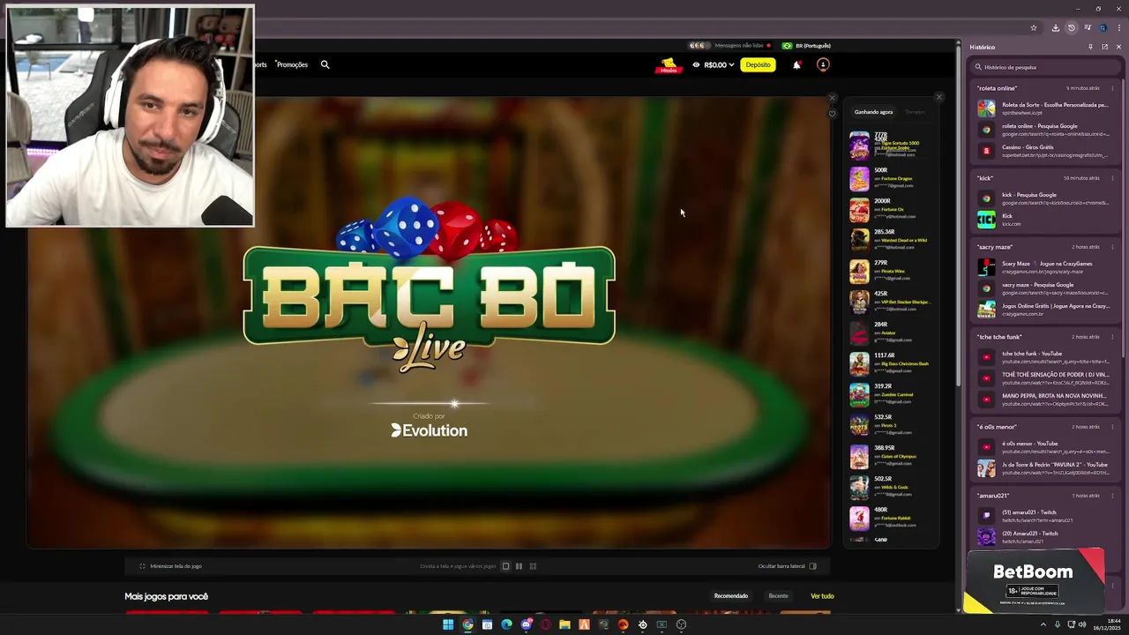Open (51) amaru021 - Twitch history entry
The height and width of the screenshot is (635, 1129).
pyautogui.click(x=1045, y=516)
